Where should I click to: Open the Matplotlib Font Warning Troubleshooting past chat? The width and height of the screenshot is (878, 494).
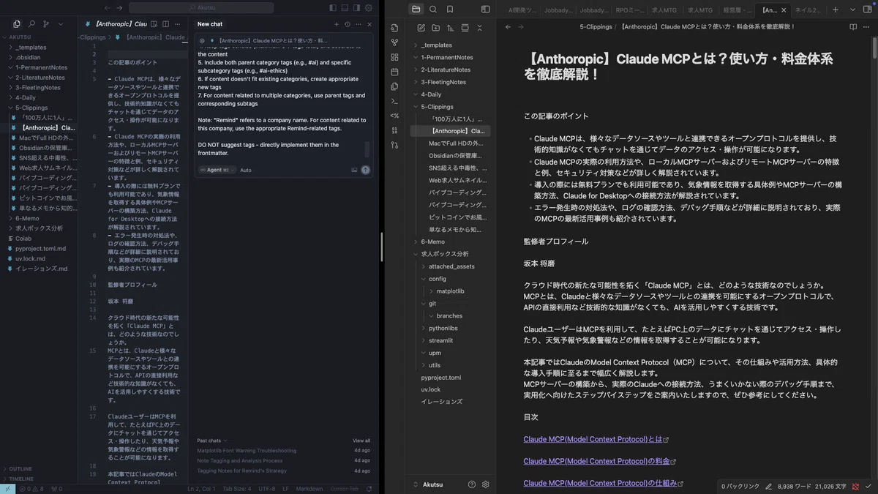(x=247, y=450)
